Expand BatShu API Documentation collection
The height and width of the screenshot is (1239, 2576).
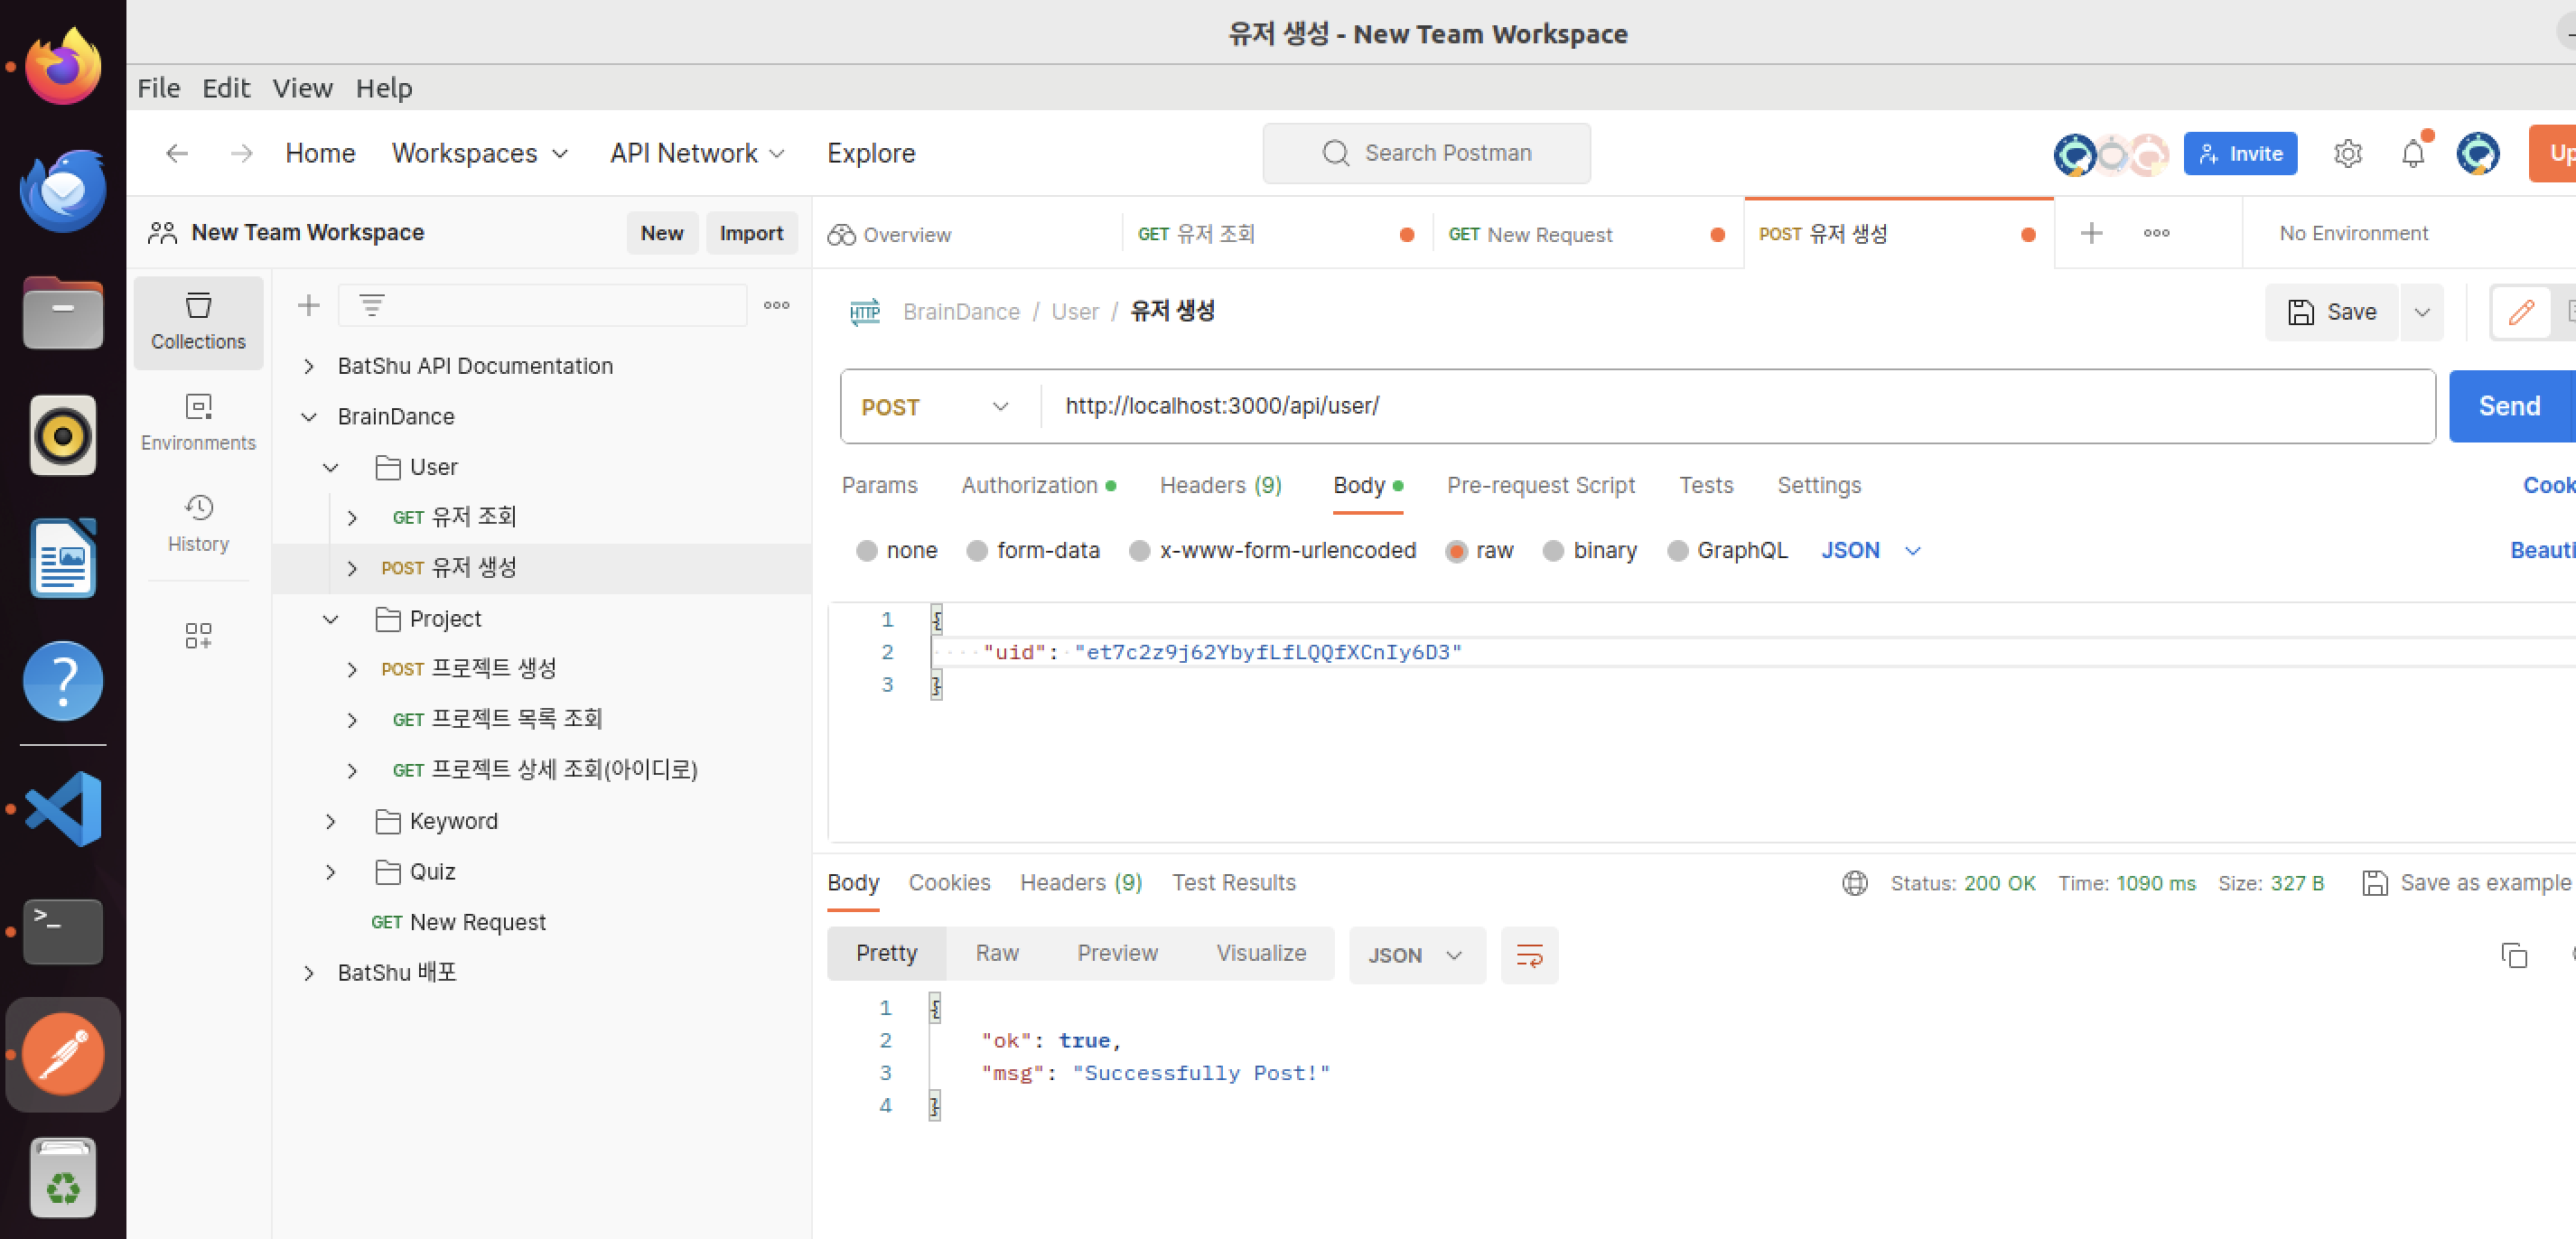click(309, 366)
